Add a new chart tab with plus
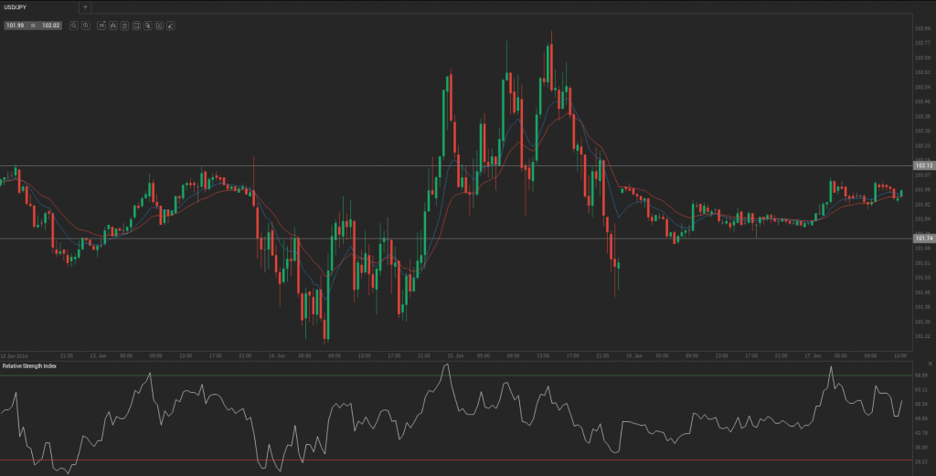 click(x=85, y=6)
